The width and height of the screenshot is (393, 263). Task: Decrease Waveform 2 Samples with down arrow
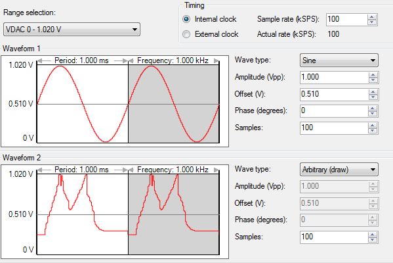(x=373, y=240)
